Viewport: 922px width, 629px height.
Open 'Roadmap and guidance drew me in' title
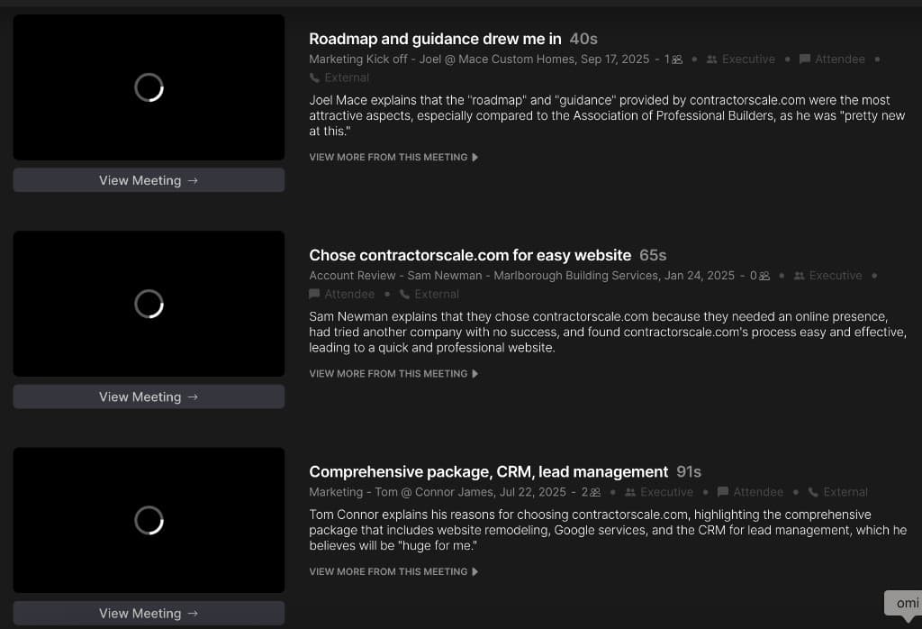435,39
